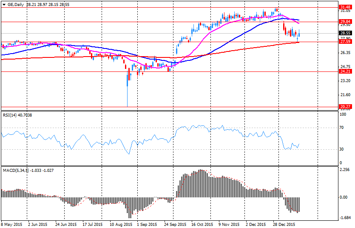Click the 16 Oct 2015 date label
This screenshot has width=355, height=228.
tap(202, 224)
